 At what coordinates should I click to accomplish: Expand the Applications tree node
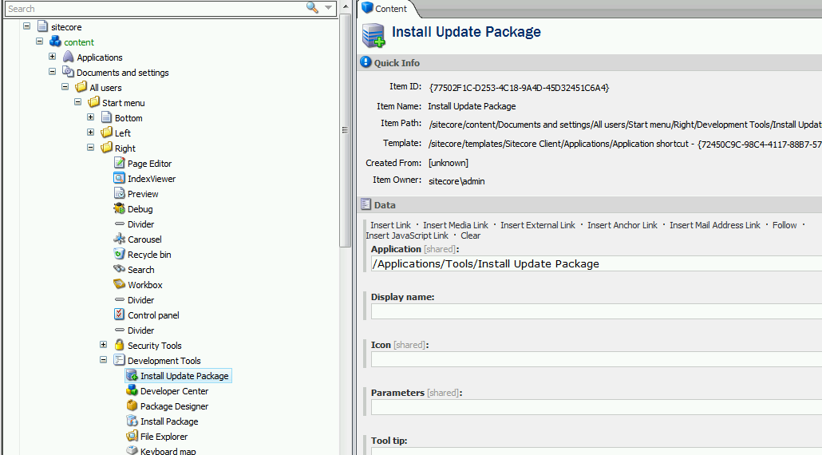(53, 57)
